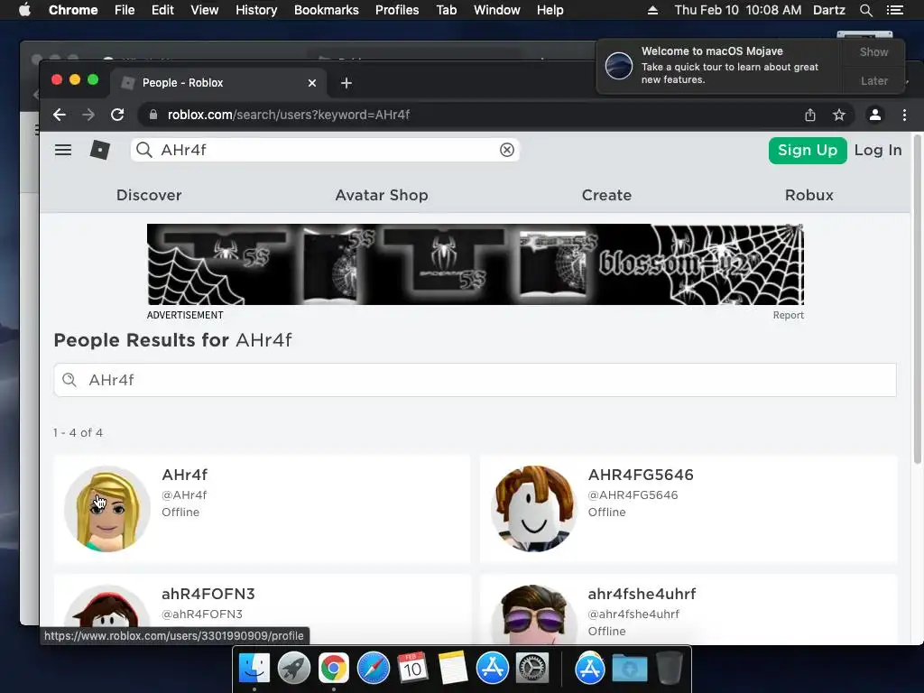Open the File menu
The image size is (924, 693).
pyautogui.click(x=125, y=10)
